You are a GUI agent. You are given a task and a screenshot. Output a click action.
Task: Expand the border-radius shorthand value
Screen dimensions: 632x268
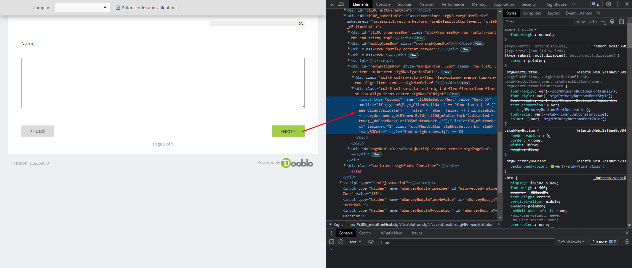point(544,136)
